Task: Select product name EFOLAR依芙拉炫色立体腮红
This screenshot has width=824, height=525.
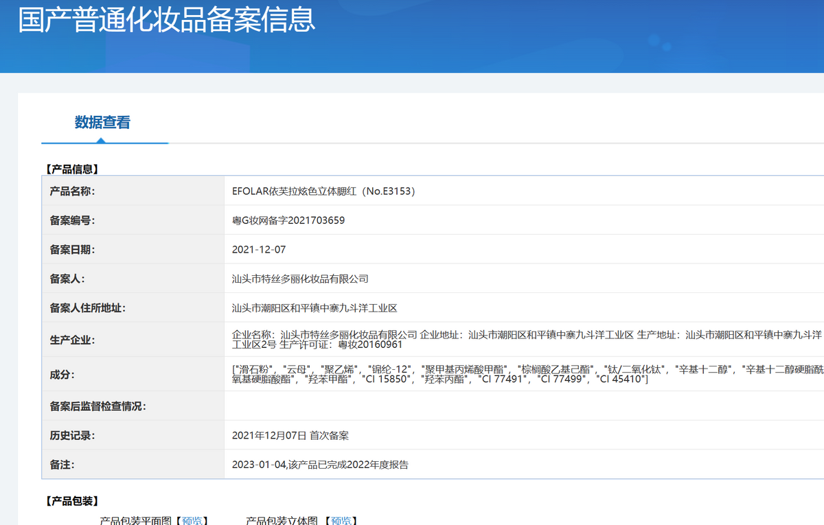Action: (x=323, y=191)
